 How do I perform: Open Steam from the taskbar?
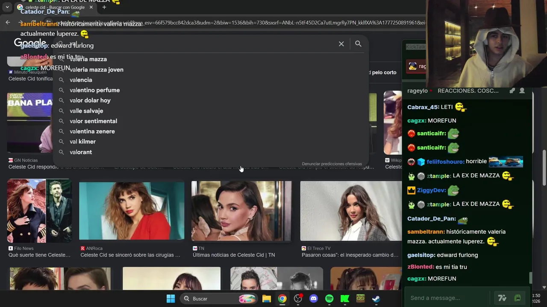376,298
